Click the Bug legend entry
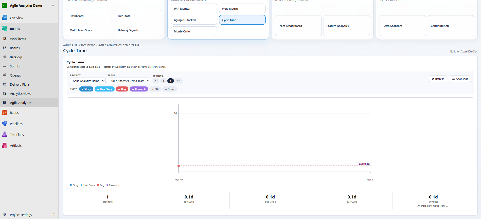 click(101, 185)
